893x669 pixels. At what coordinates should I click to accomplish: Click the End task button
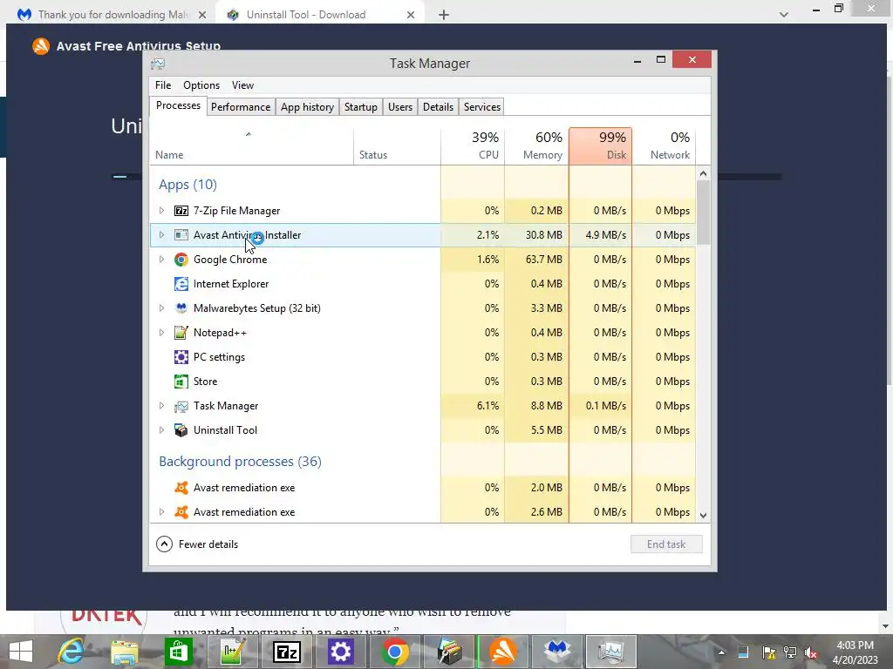click(x=666, y=544)
